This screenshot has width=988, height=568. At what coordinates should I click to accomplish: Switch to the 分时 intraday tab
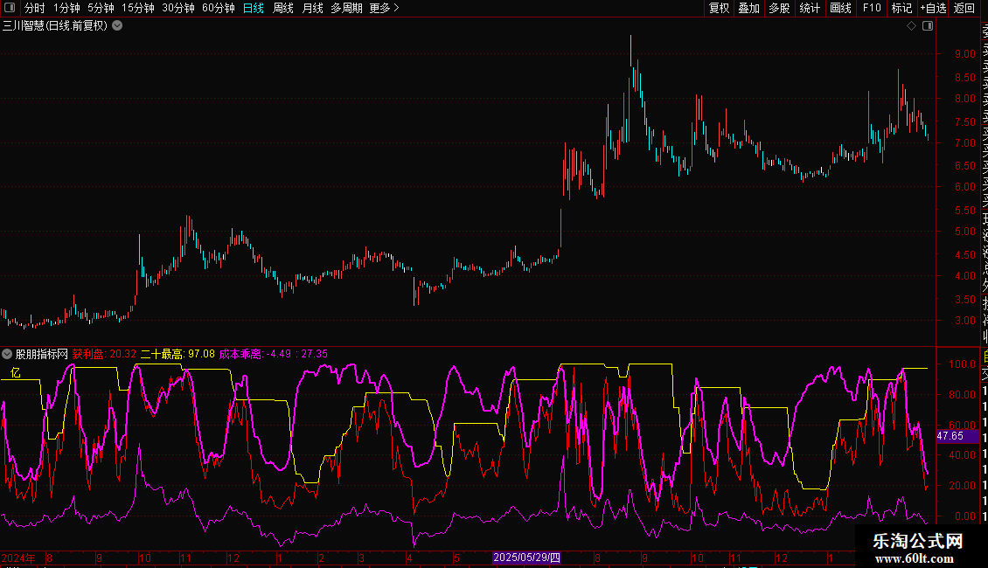(x=35, y=8)
